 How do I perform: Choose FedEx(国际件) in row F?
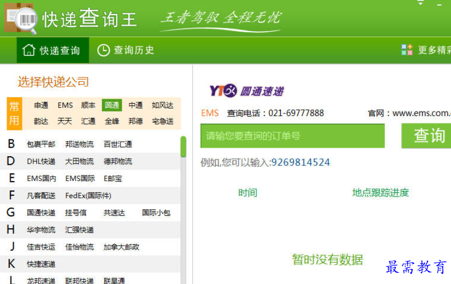(88, 195)
